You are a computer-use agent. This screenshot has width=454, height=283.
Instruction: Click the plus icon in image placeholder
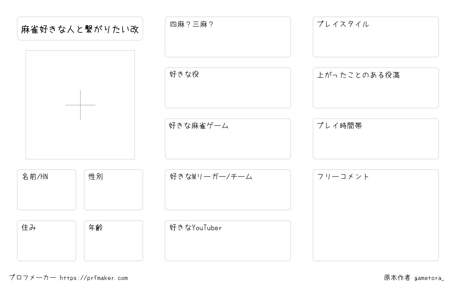[80, 105]
